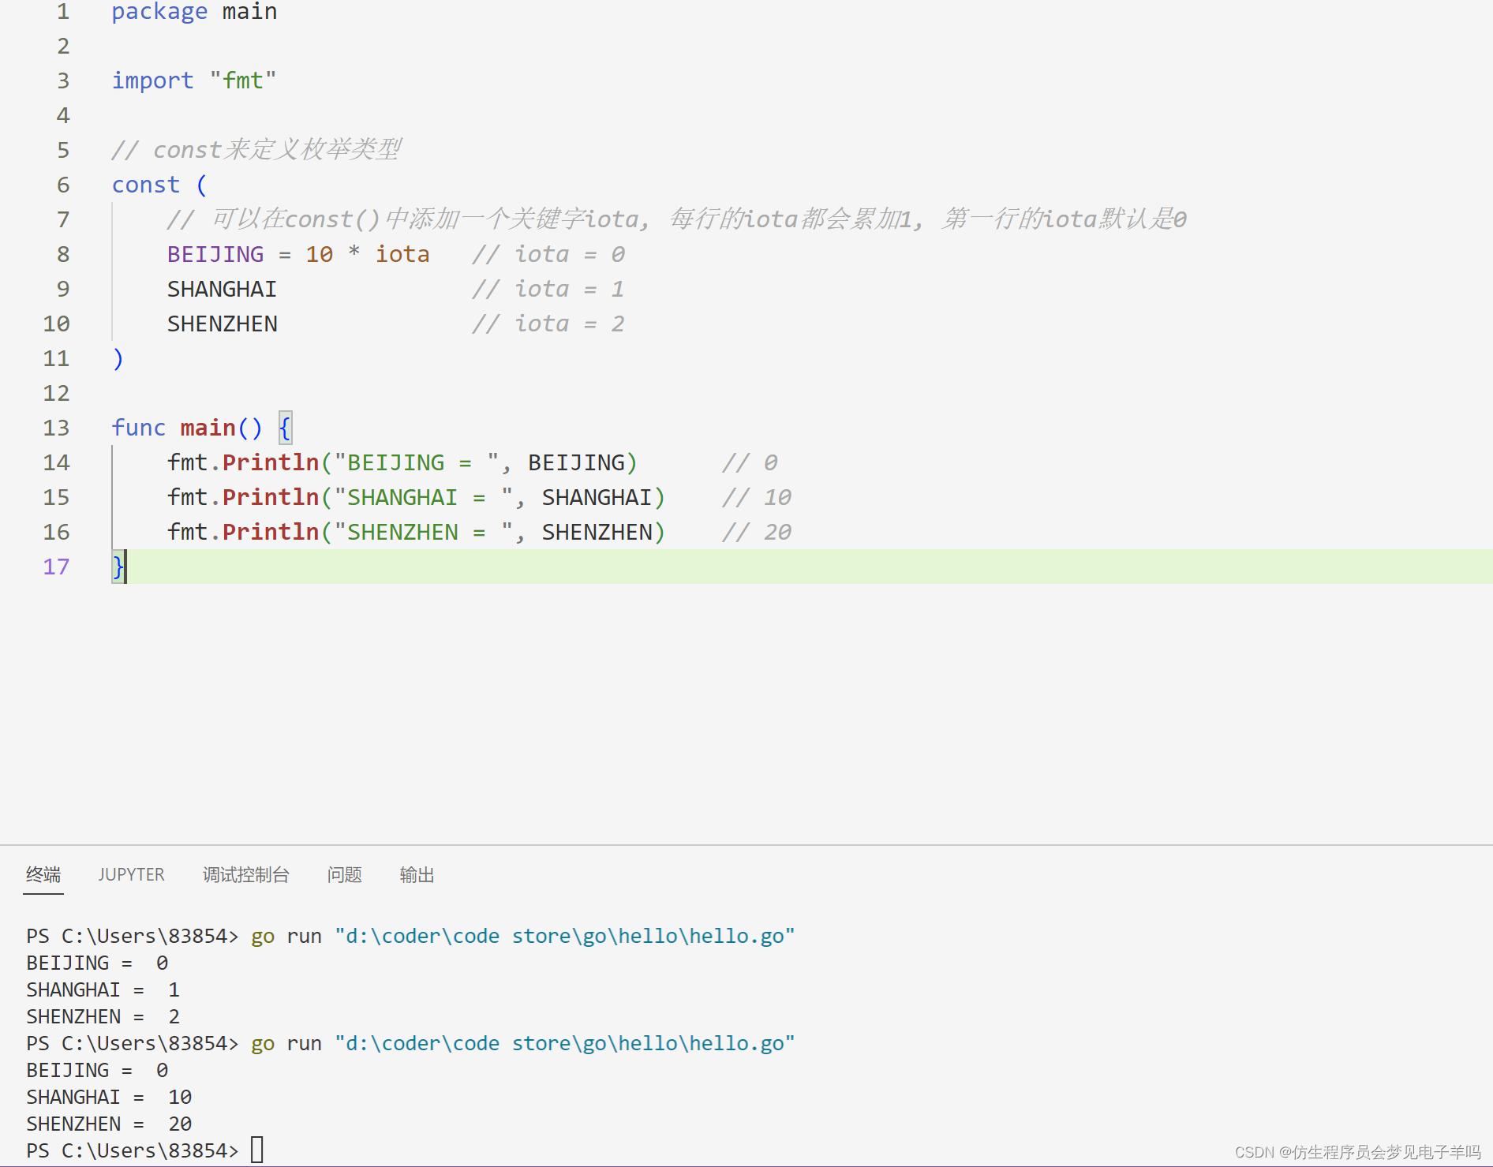This screenshot has width=1493, height=1167.
Task: Open the 调试控制台 debug console tab
Action: 245,874
